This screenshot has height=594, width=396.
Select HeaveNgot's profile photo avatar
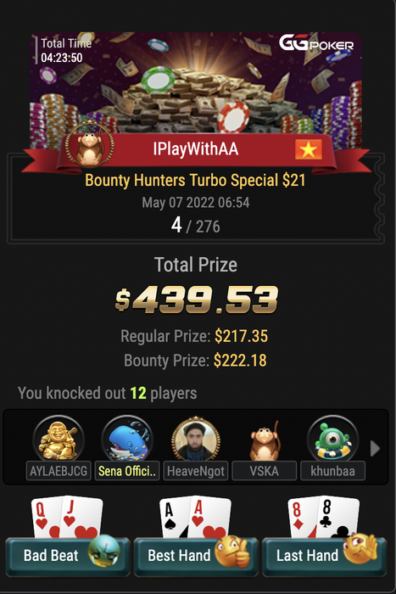(x=196, y=440)
